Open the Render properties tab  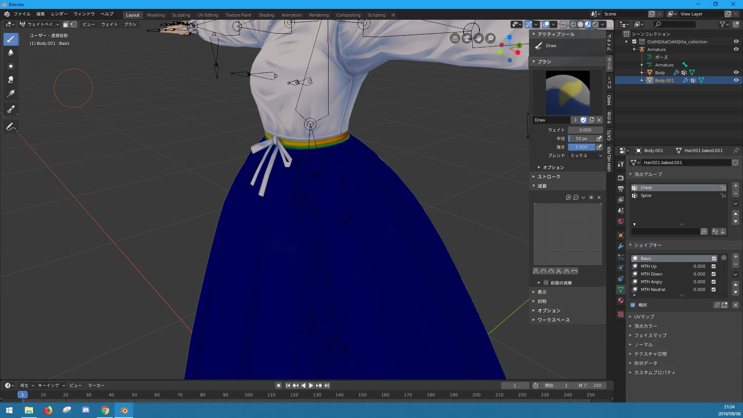coord(621,178)
